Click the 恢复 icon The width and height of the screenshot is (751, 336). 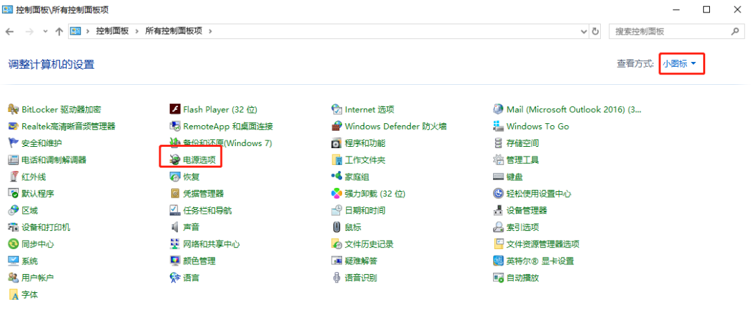tap(175, 177)
